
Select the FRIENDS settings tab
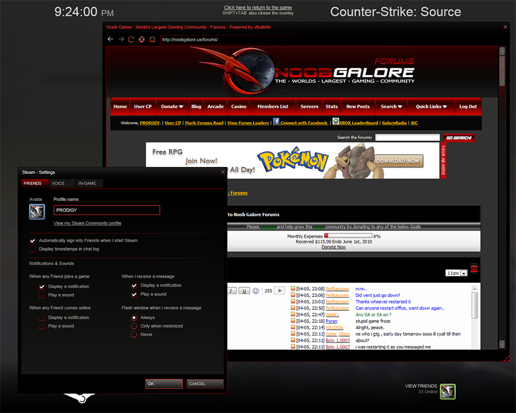pos(34,183)
